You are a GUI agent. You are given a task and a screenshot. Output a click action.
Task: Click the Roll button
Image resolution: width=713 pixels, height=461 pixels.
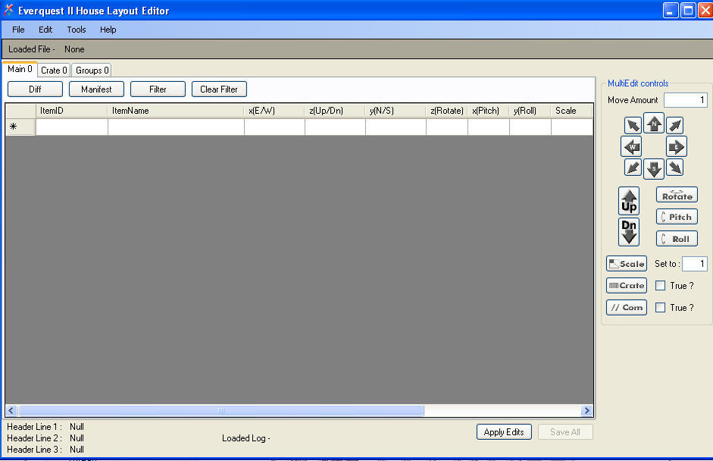[677, 239]
